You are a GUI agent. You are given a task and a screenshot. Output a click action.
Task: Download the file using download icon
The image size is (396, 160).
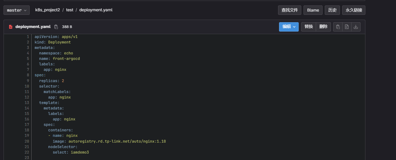[356, 27]
